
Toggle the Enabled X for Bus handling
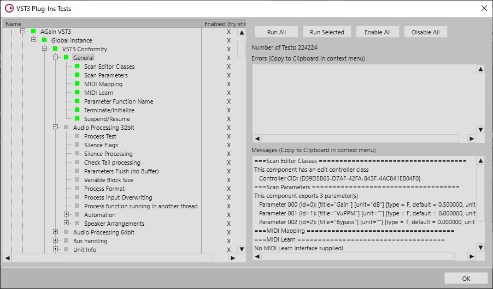(228, 241)
